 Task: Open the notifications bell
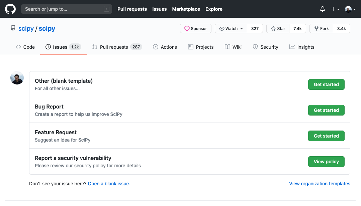point(322,9)
